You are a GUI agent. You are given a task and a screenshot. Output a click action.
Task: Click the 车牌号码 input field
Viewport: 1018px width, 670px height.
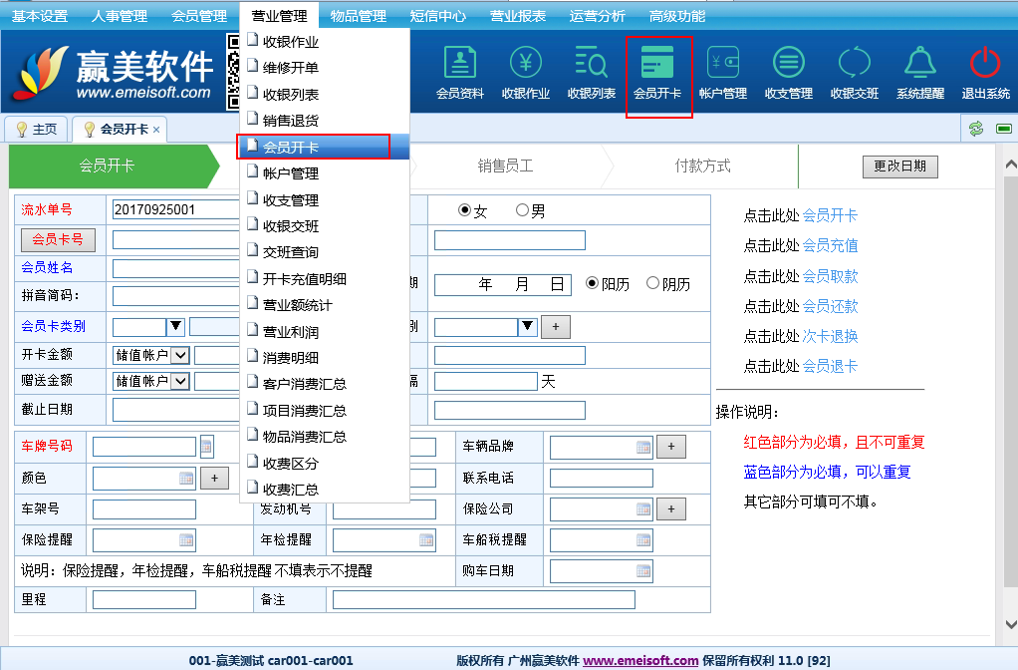(x=144, y=447)
